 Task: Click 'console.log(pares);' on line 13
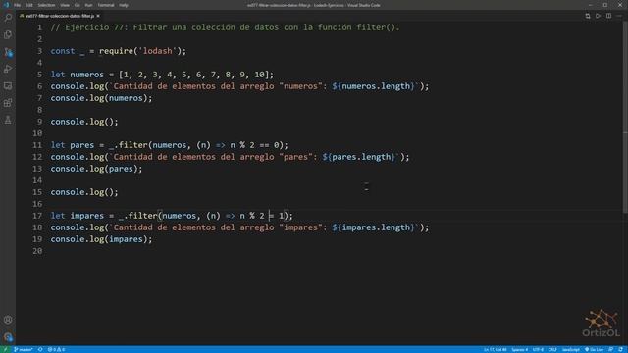pos(96,169)
